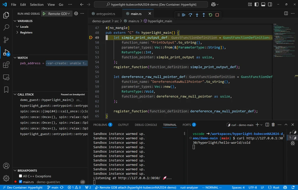The height and width of the screenshot is (190, 298).
Task: Toggle the bottom panel visibility
Action: click(x=263, y=4)
